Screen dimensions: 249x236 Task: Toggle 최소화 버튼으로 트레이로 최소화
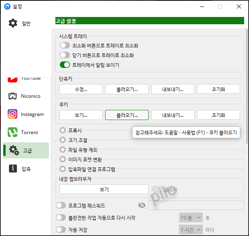(65, 45)
